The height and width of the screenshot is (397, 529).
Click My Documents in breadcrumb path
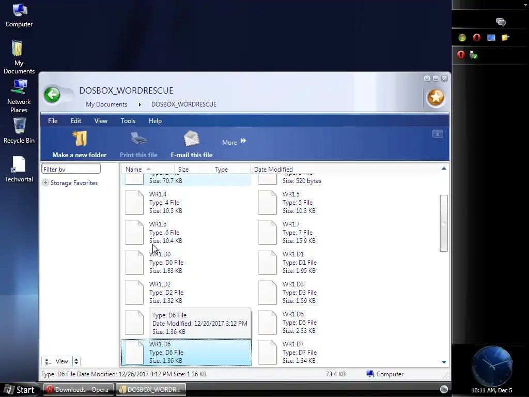pos(106,104)
